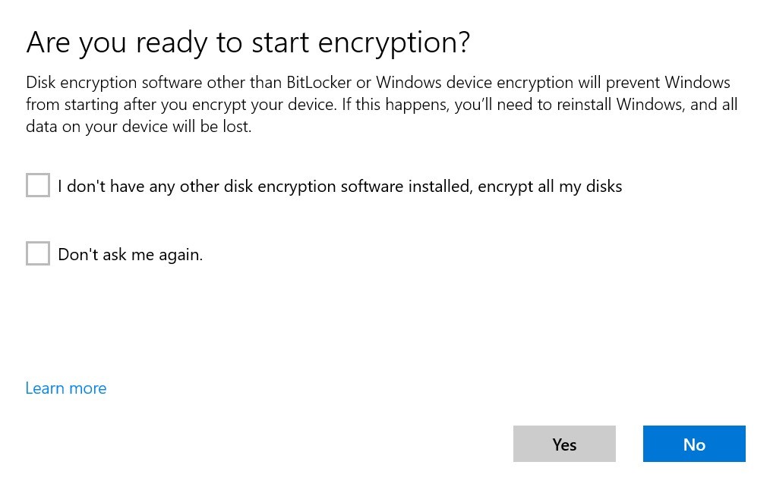Suppress future encryption prompts via checkbox
Viewport: 770px width, 487px height.
pos(37,253)
